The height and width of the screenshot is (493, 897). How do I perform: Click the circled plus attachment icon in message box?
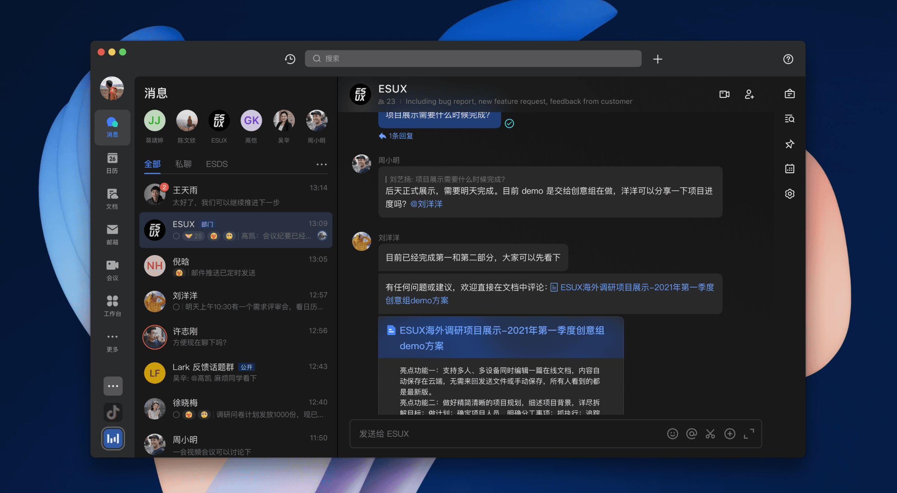click(730, 434)
